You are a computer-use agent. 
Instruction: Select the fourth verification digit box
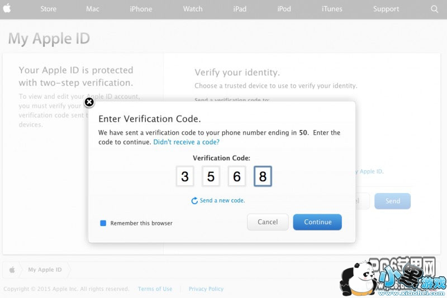pyautogui.click(x=263, y=176)
